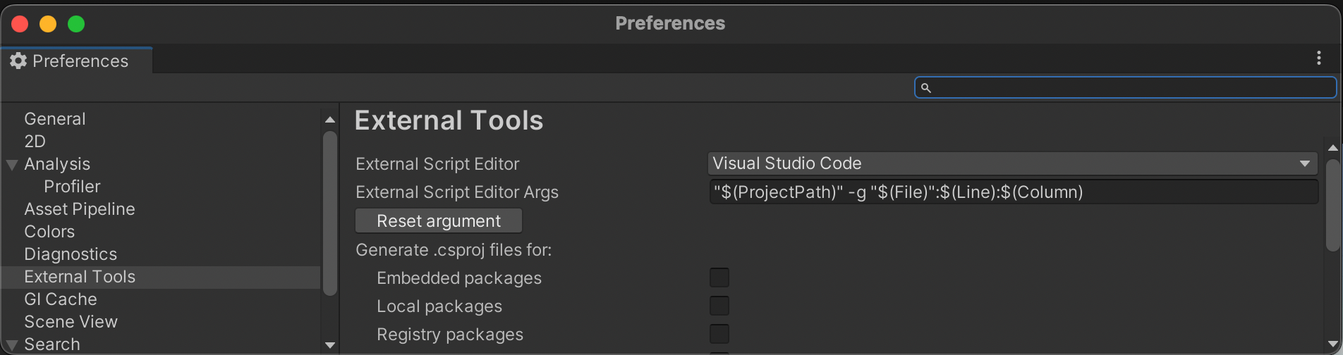Collapse the Analysis tree section
Screen dimensions: 1343x355
[x=12, y=165]
